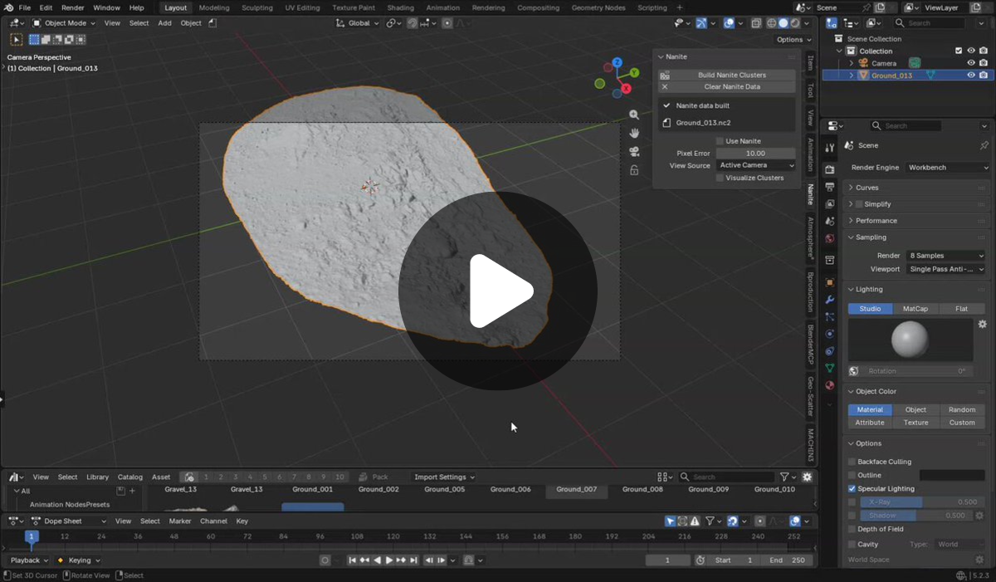Viewport: 996px width, 582px height.
Task: Open the Render Engine Workbench dropdown
Action: point(947,168)
